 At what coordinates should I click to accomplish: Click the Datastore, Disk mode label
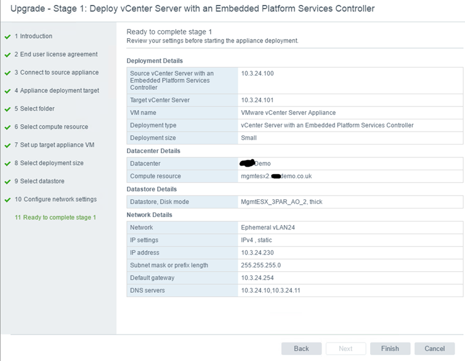pyautogui.click(x=160, y=202)
